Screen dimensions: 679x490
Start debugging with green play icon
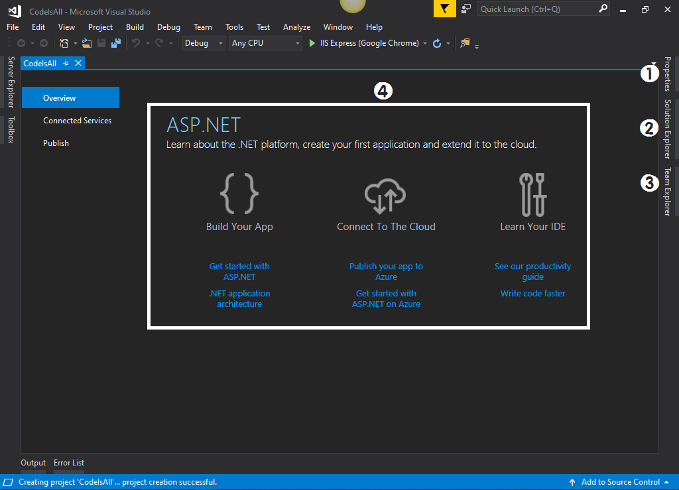tap(312, 43)
